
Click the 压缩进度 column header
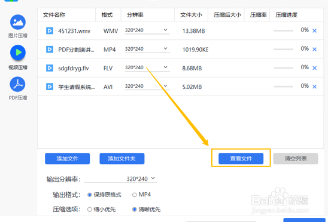coord(286,15)
